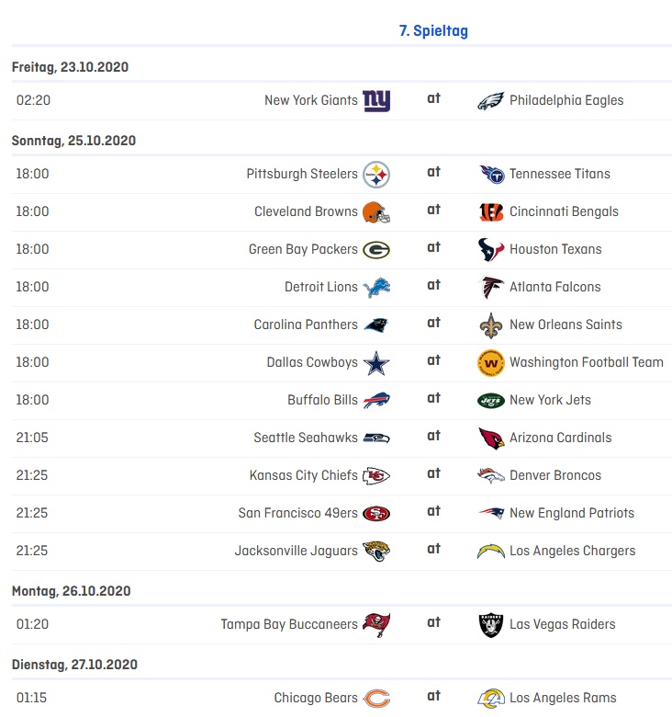Select the Dallas Cowboys star logo
Image resolution: width=672 pixels, height=717 pixels.
point(376,363)
